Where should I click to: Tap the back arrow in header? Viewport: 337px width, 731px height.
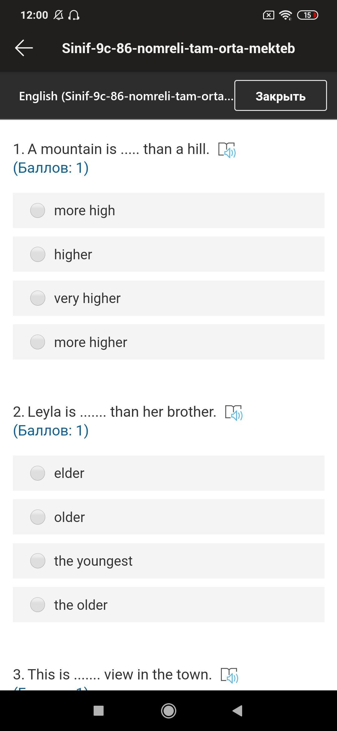click(x=24, y=48)
